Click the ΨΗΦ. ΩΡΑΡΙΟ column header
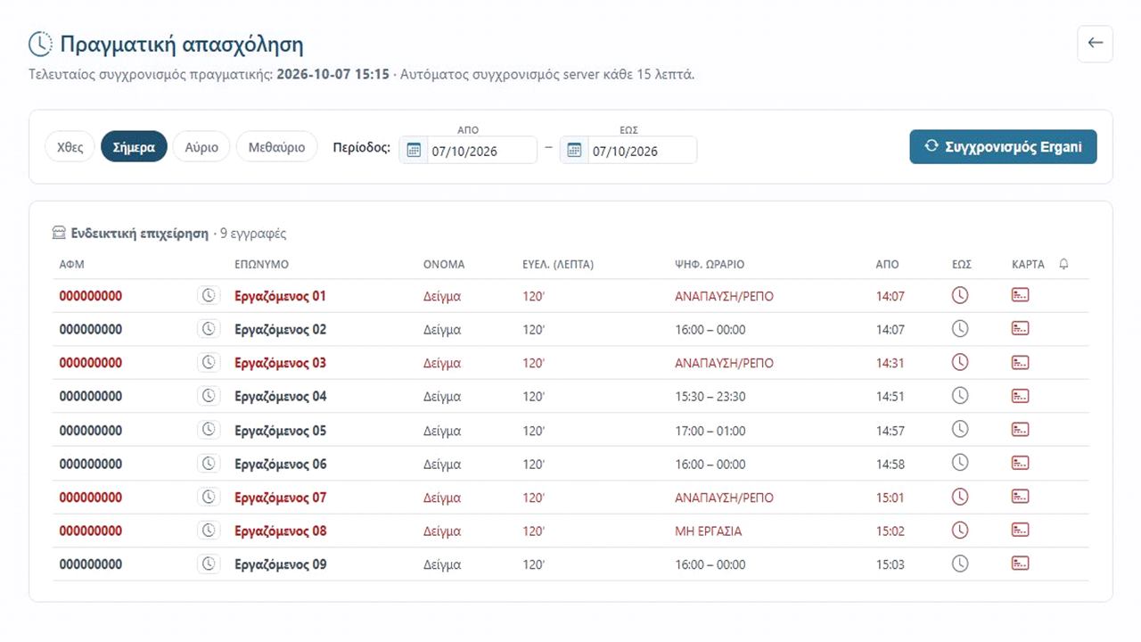1141x642 pixels. tap(710, 265)
